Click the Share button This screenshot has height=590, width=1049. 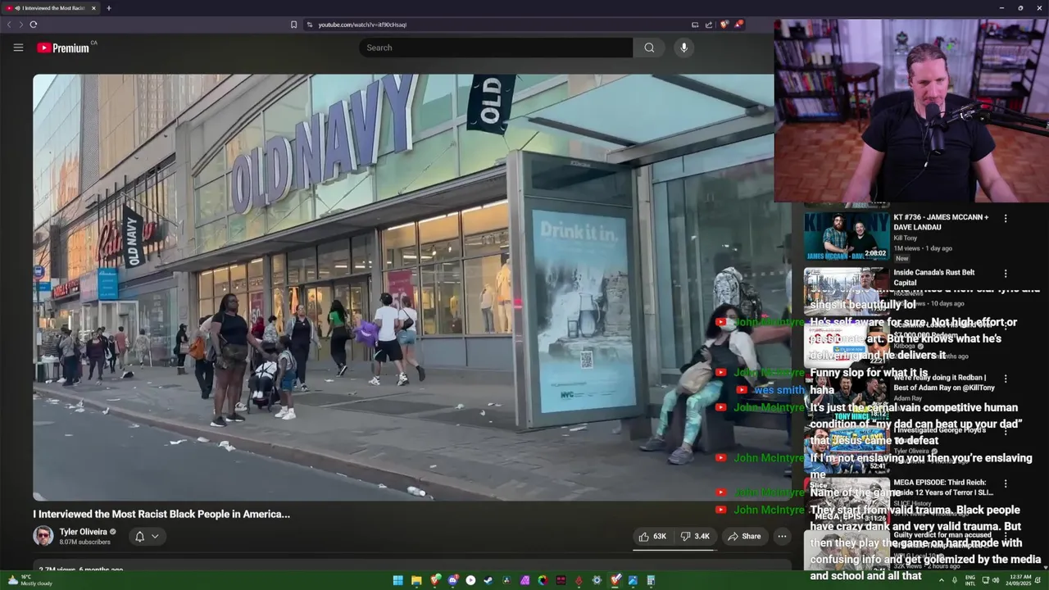click(744, 537)
